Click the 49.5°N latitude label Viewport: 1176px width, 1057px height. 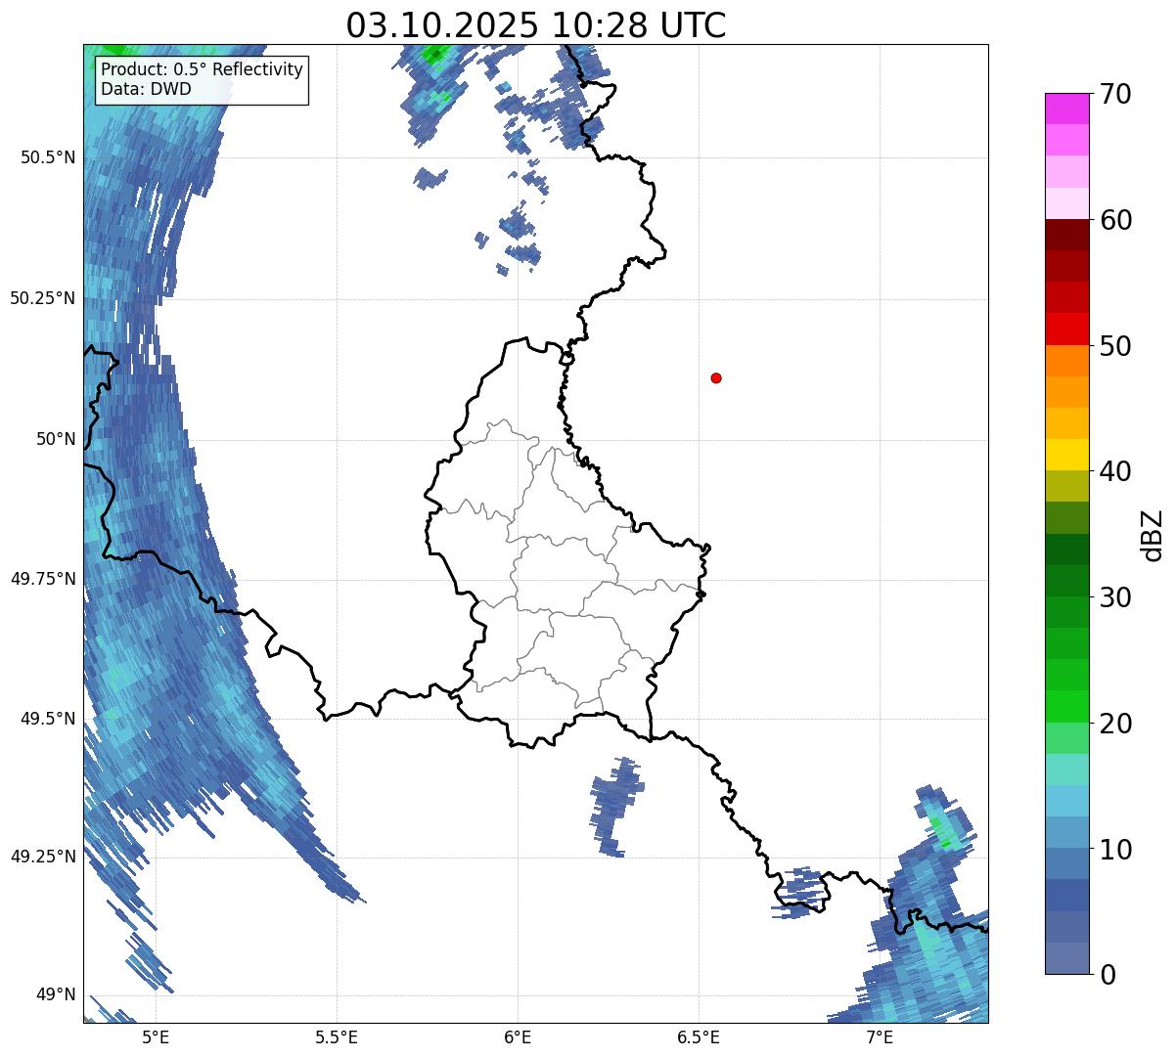click(x=48, y=719)
